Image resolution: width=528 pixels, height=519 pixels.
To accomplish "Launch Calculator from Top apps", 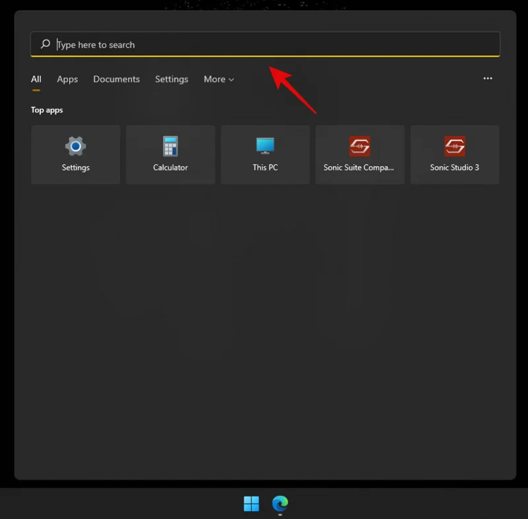I will pyautogui.click(x=170, y=154).
